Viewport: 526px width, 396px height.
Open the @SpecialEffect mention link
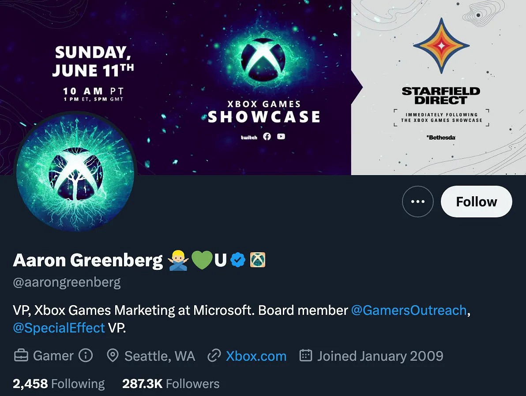(59, 328)
